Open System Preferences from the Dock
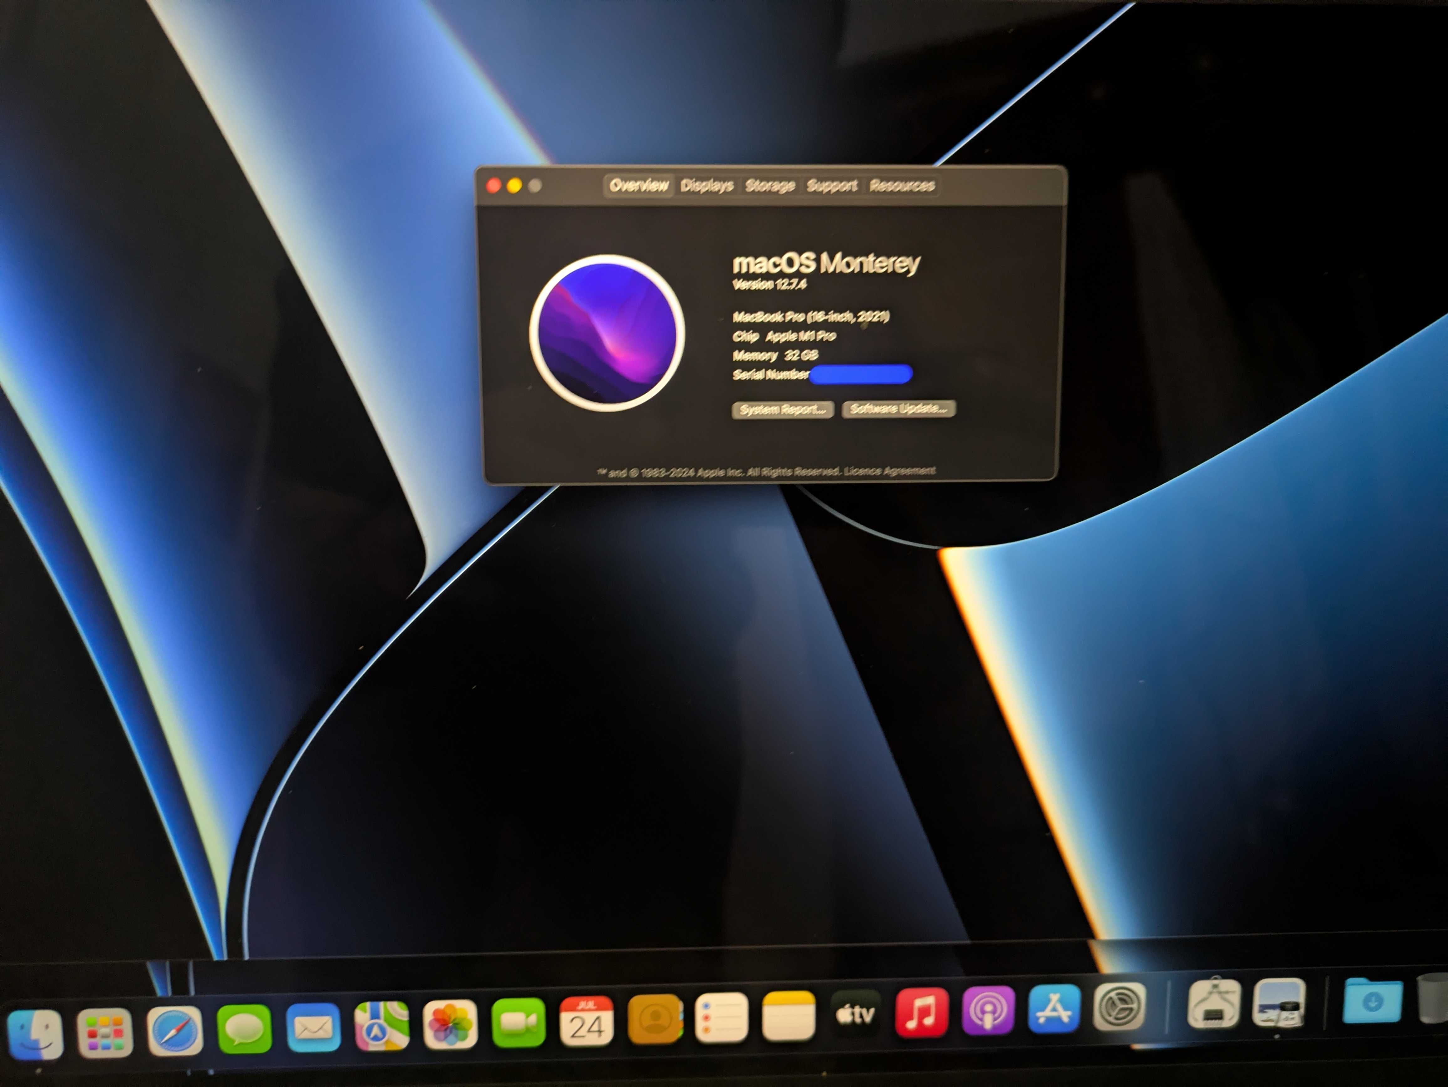 [1120, 1007]
